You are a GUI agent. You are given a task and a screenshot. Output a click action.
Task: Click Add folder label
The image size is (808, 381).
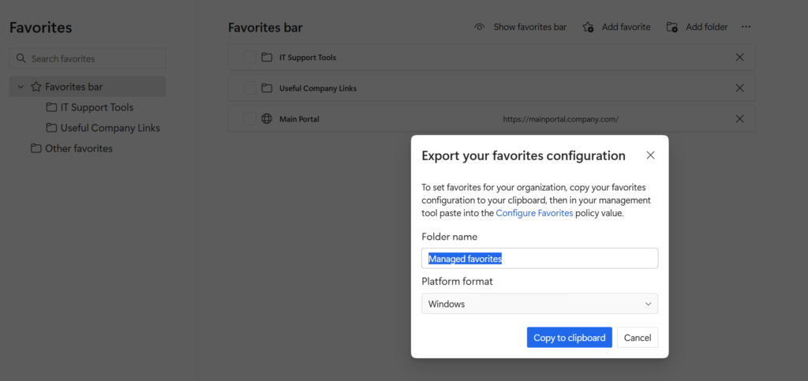tap(706, 27)
